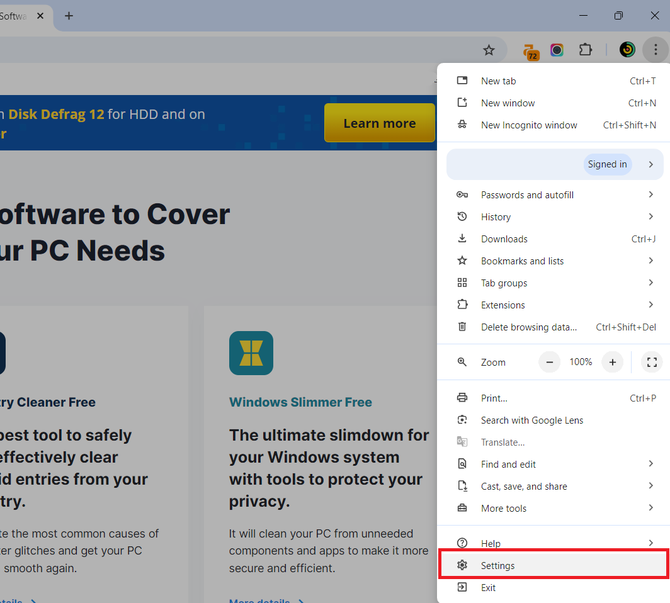
Task: Click the printer icon beside Print
Action: pos(462,398)
